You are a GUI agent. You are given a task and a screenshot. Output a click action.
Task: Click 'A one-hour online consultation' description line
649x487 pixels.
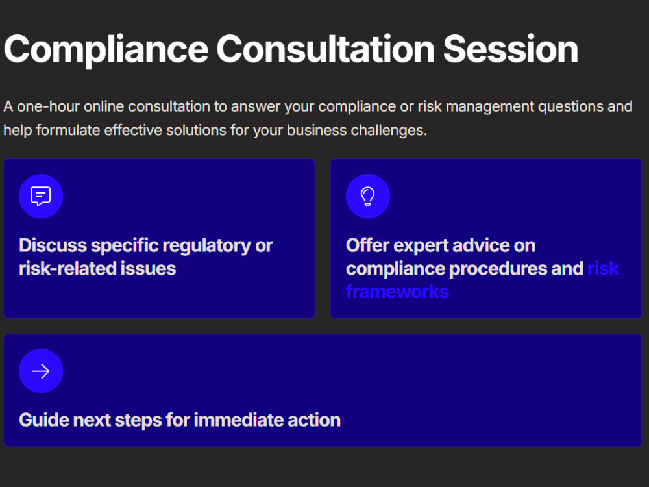(318, 107)
